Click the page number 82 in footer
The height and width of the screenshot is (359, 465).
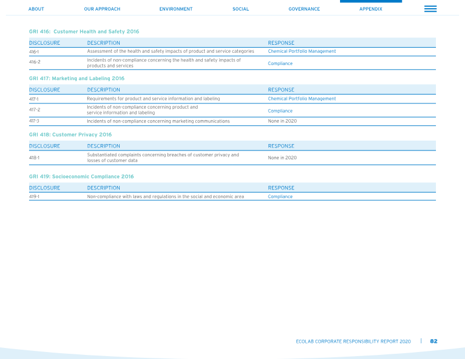coord(434,341)
